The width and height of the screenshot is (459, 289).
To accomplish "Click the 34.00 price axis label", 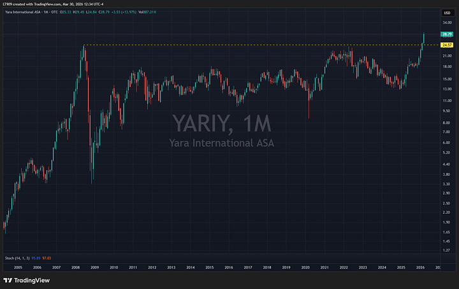I will coord(447,23).
